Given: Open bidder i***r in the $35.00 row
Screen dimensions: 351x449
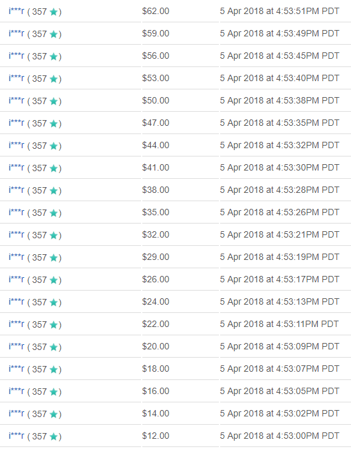Looking at the screenshot, I should [x=17, y=212].
